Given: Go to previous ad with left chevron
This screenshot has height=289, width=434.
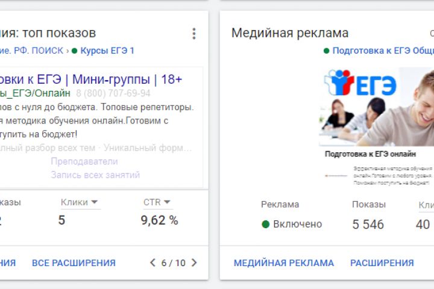Looking at the screenshot, I should 153,263.
